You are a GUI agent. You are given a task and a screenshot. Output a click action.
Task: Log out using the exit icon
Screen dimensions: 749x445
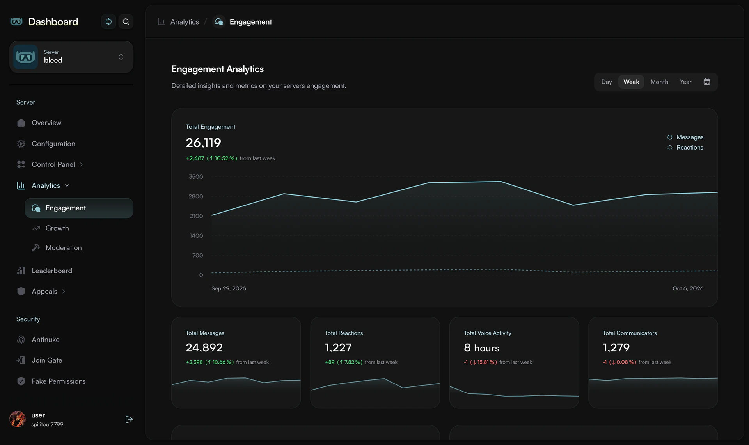click(129, 419)
